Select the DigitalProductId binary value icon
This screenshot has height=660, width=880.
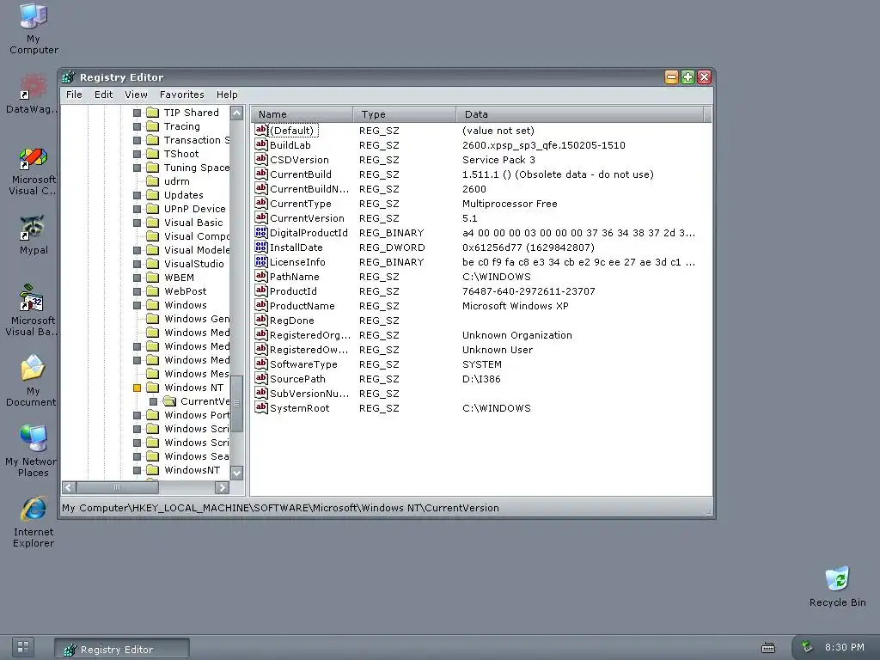pyautogui.click(x=261, y=232)
